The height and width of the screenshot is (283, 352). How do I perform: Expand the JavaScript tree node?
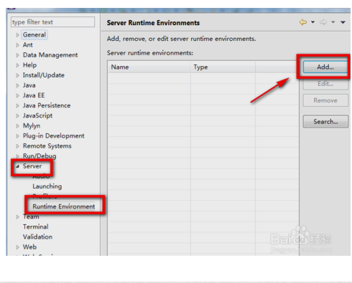[17, 116]
